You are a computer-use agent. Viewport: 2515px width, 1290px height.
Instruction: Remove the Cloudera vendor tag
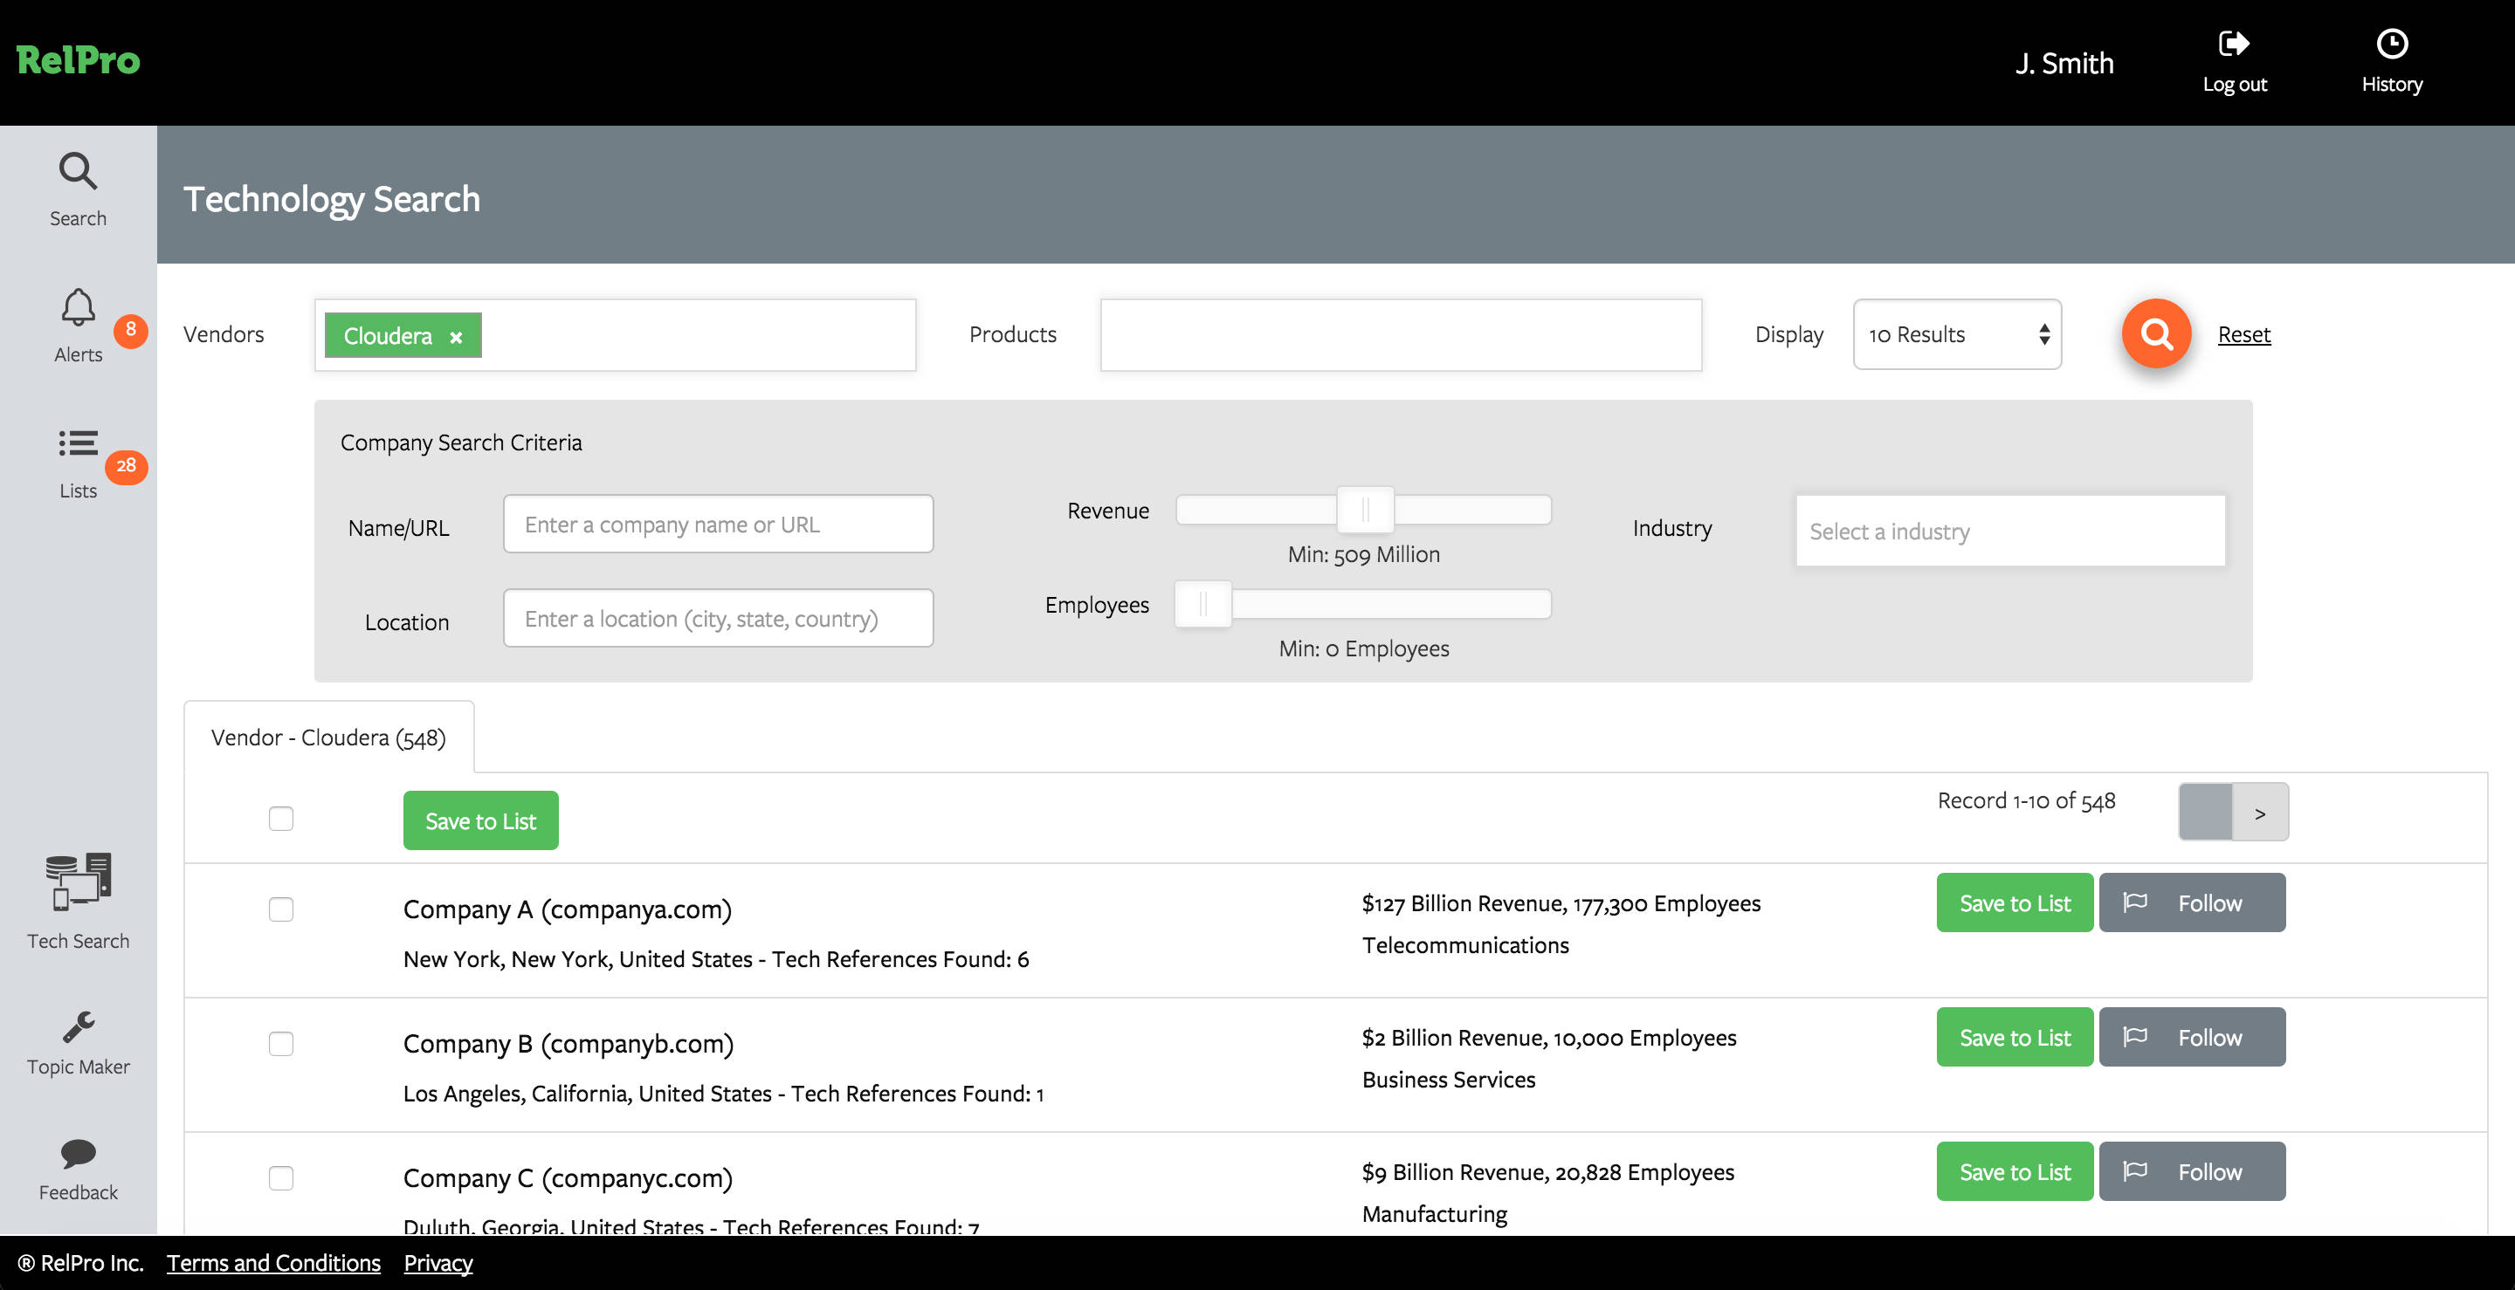coord(455,337)
